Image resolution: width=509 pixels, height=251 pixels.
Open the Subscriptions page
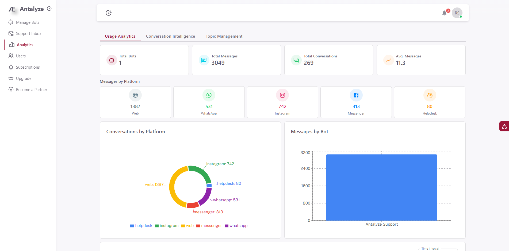click(28, 67)
